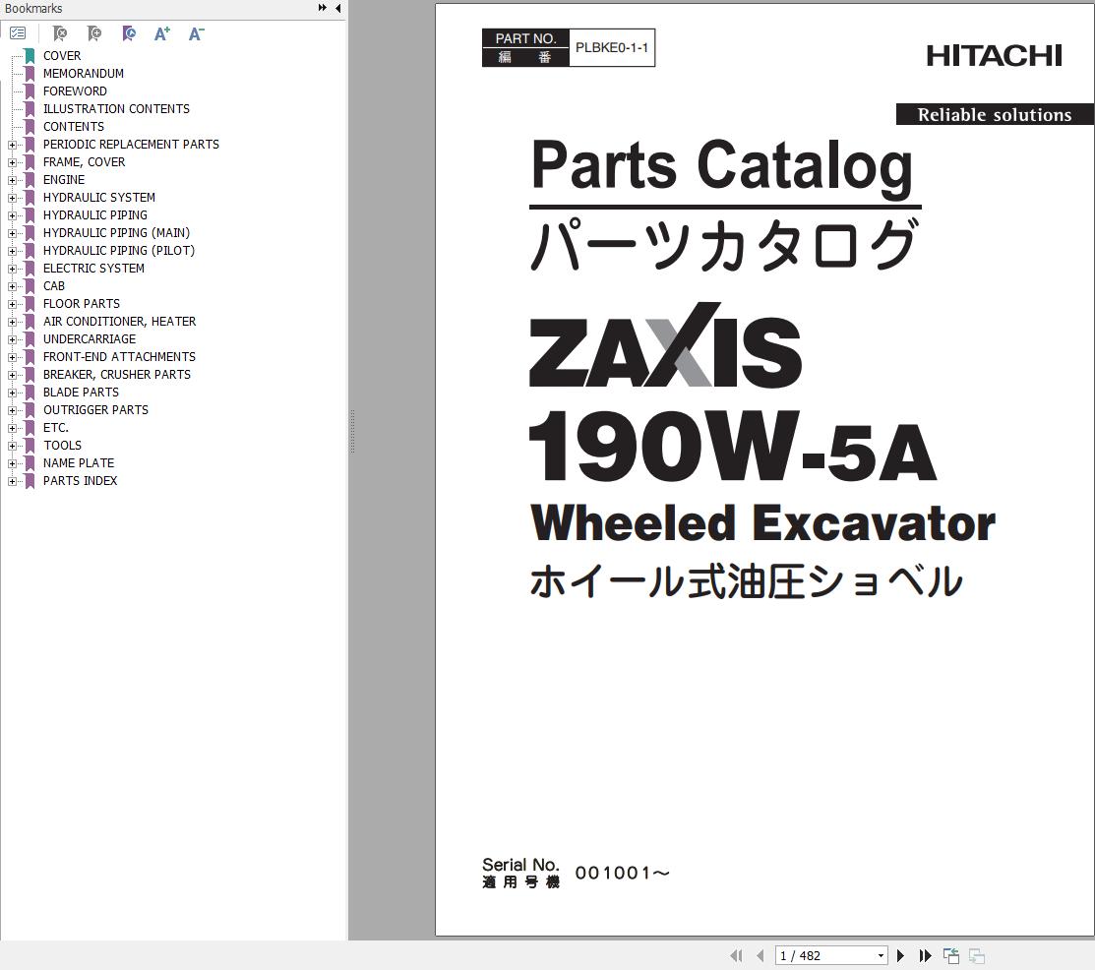The width and height of the screenshot is (1095, 970).
Task: Expand the PARTS INDEX bookmark node
Action: (12, 481)
